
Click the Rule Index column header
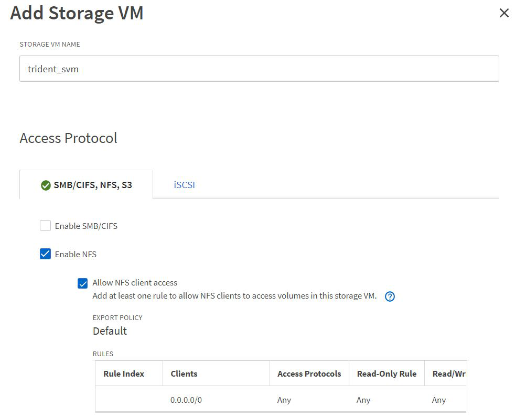(x=124, y=374)
